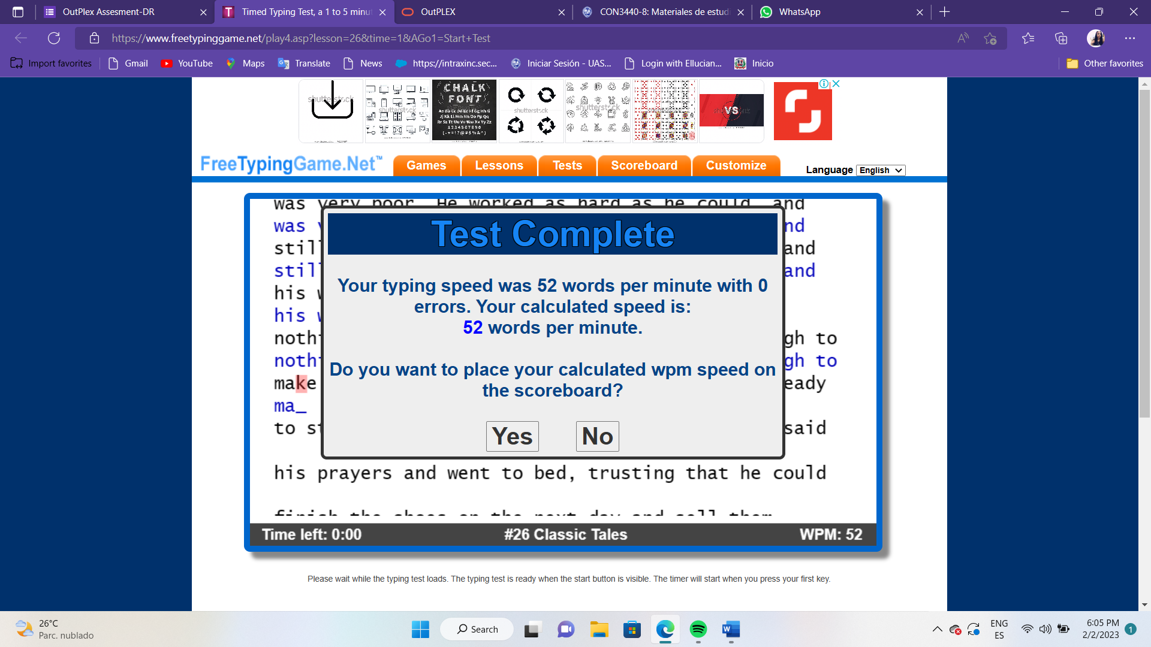
Task: Expand hidden system tray icons chevron
Action: 937,629
